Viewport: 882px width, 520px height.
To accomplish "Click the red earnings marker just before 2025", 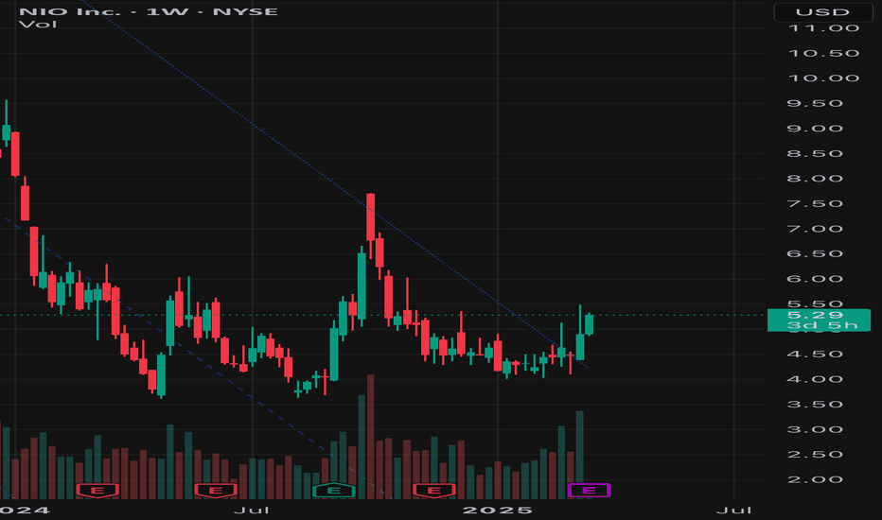I will click(433, 491).
